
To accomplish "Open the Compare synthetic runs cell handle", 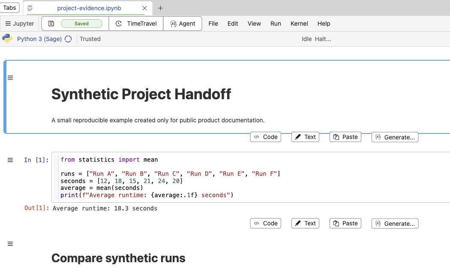I will point(10,244).
